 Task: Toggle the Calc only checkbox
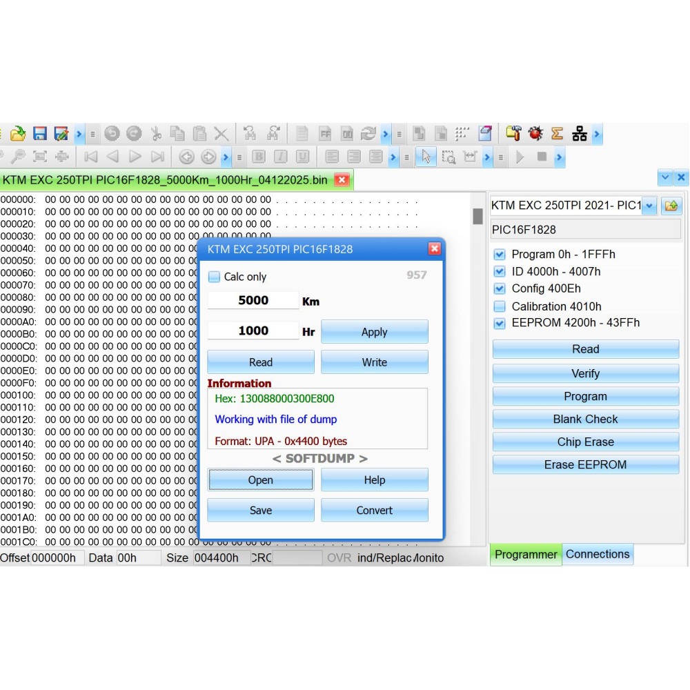coord(214,277)
